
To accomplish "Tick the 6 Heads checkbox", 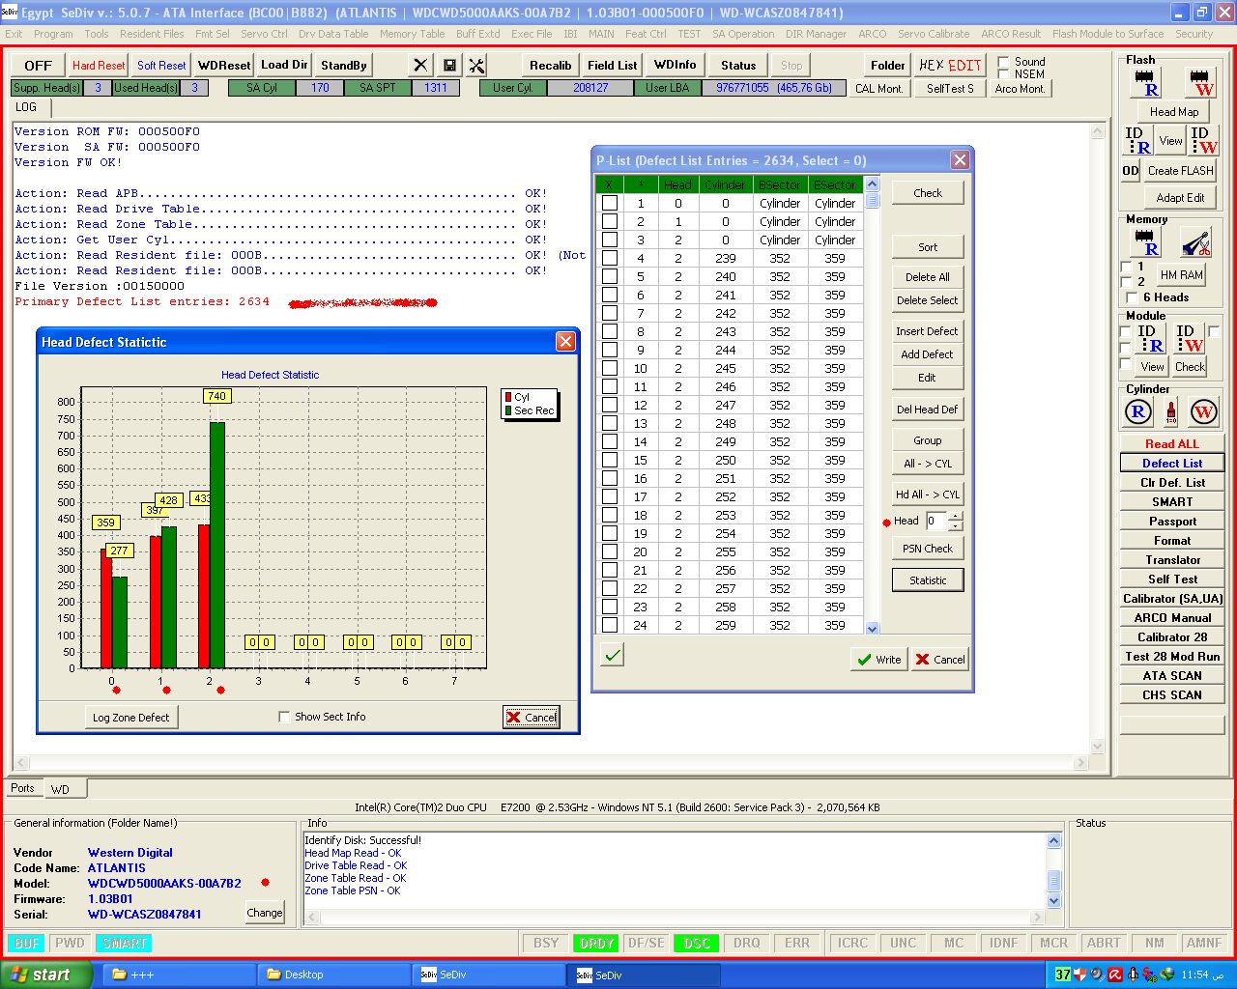I will pyautogui.click(x=1132, y=297).
